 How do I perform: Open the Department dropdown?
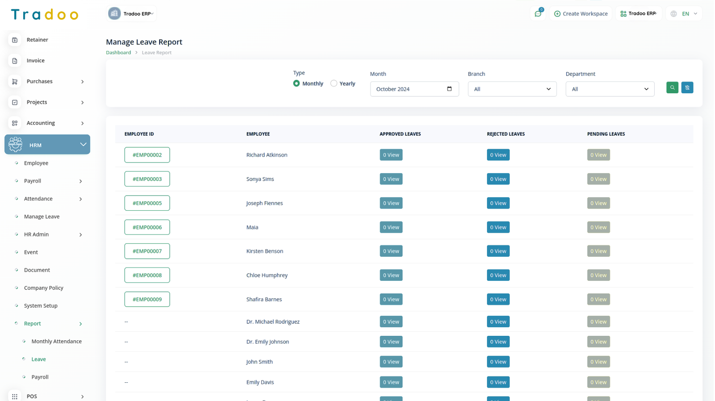coord(610,89)
